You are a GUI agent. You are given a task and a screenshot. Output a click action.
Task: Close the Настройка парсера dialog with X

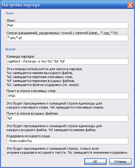click(130, 5)
